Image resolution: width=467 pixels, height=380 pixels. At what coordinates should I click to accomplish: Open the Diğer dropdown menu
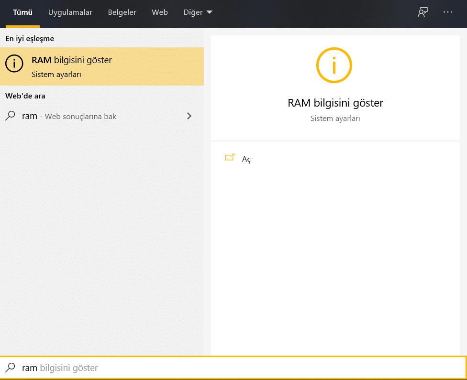[198, 12]
